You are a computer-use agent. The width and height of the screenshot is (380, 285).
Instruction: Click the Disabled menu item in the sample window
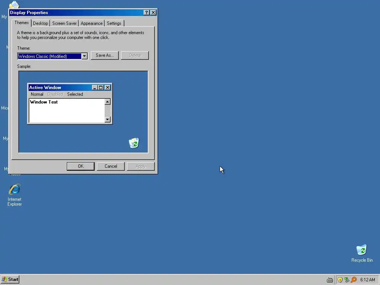tap(55, 94)
